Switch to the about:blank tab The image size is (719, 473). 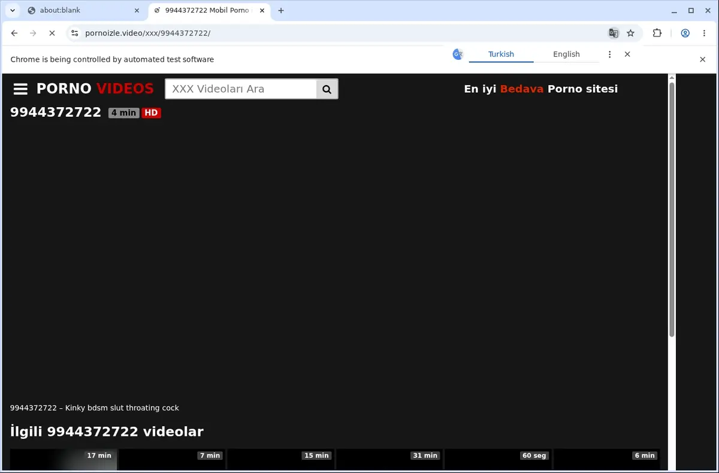pos(83,10)
